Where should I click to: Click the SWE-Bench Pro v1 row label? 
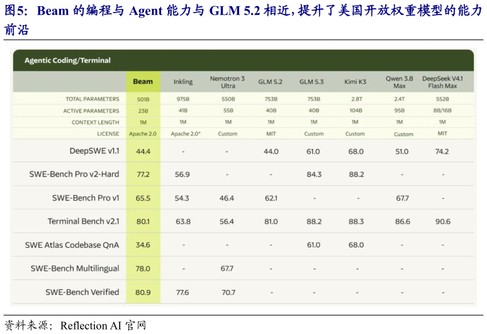pyautogui.click(x=86, y=198)
